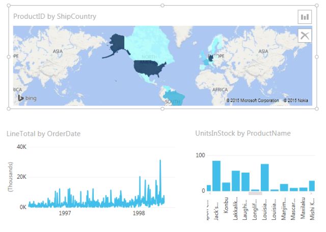Screen dimensions: 326x232
Task: Click the LineTotal by OrderDate chart title
Action: tap(43, 134)
